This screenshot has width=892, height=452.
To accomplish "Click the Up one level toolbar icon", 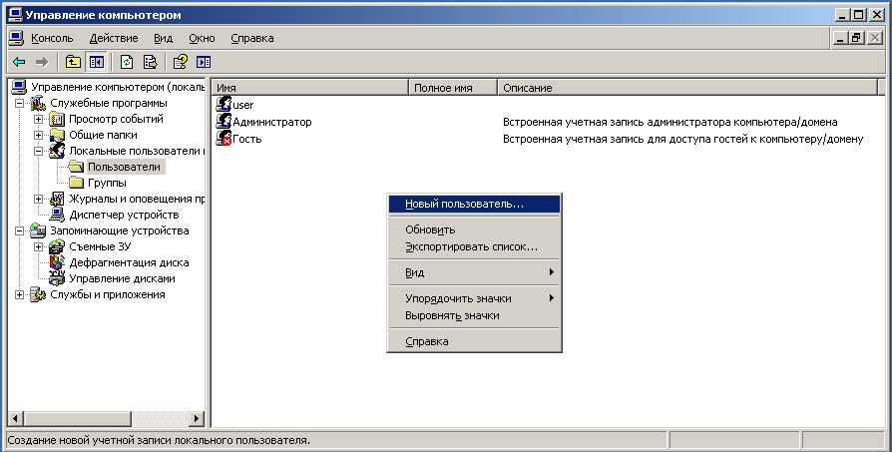I will pos(73,62).
